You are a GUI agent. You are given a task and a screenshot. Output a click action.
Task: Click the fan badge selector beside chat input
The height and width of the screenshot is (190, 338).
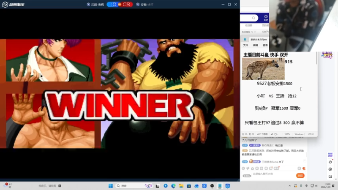tap(247, 176)
